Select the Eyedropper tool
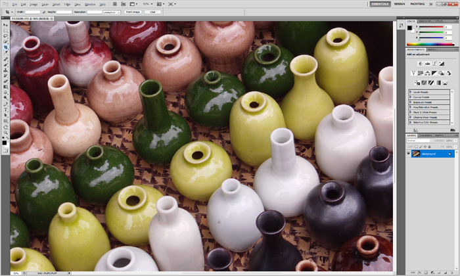This screenshot has width=460, height=276. coord(5,53)
